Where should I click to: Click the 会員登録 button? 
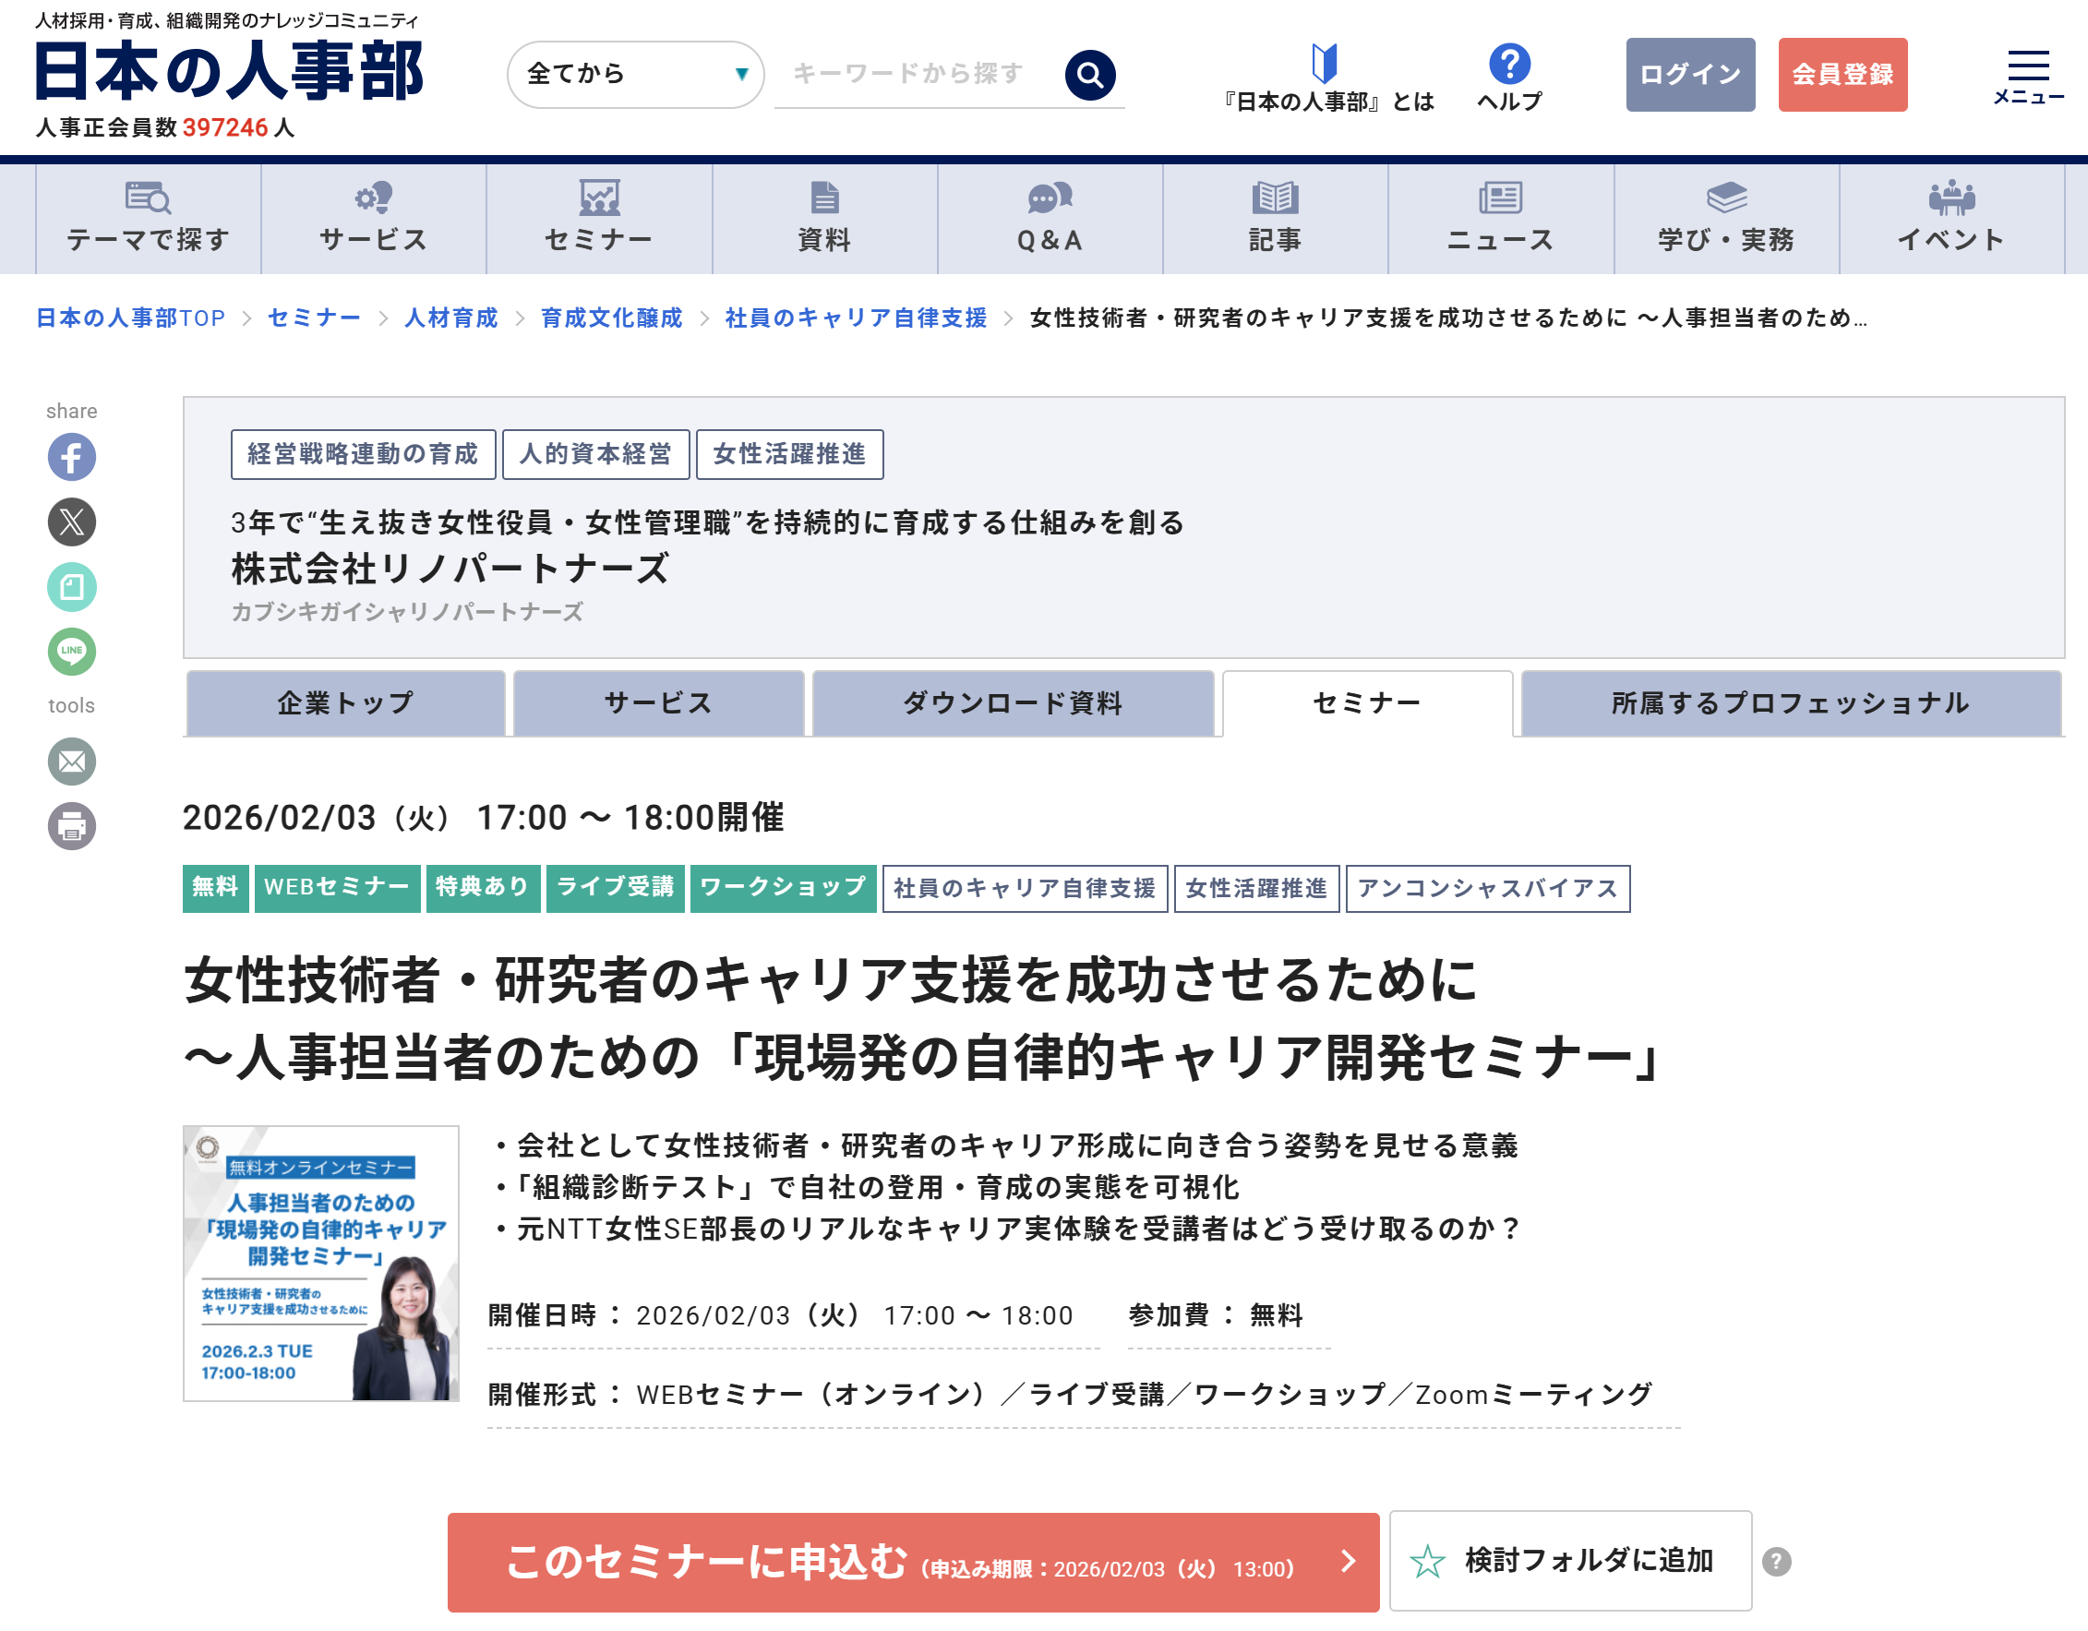1842,75
